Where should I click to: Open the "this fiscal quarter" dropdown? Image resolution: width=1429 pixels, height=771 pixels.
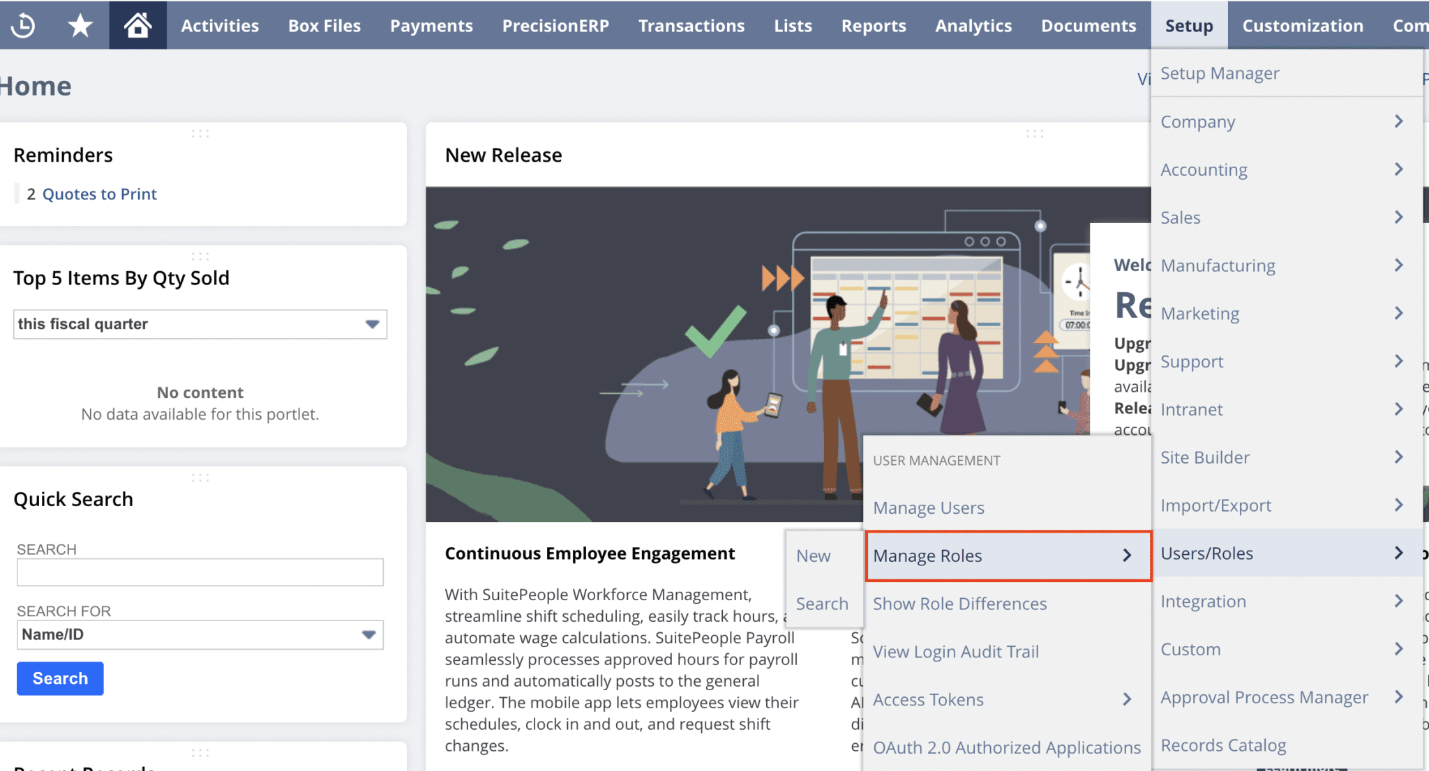coord(371,323)
